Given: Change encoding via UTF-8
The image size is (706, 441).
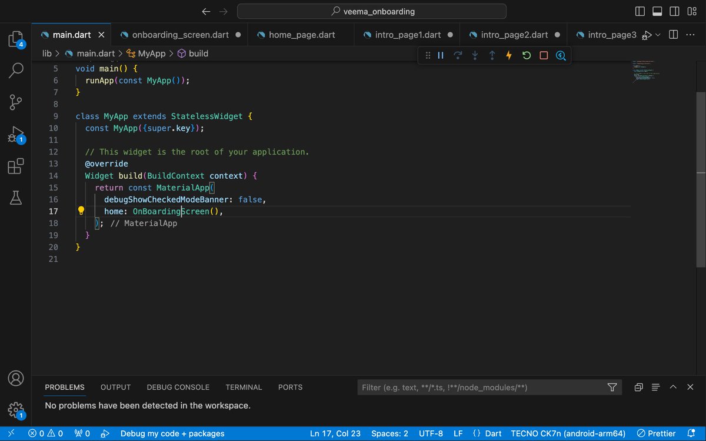Looking at the screenshot, I should click(x=431, y=433).
